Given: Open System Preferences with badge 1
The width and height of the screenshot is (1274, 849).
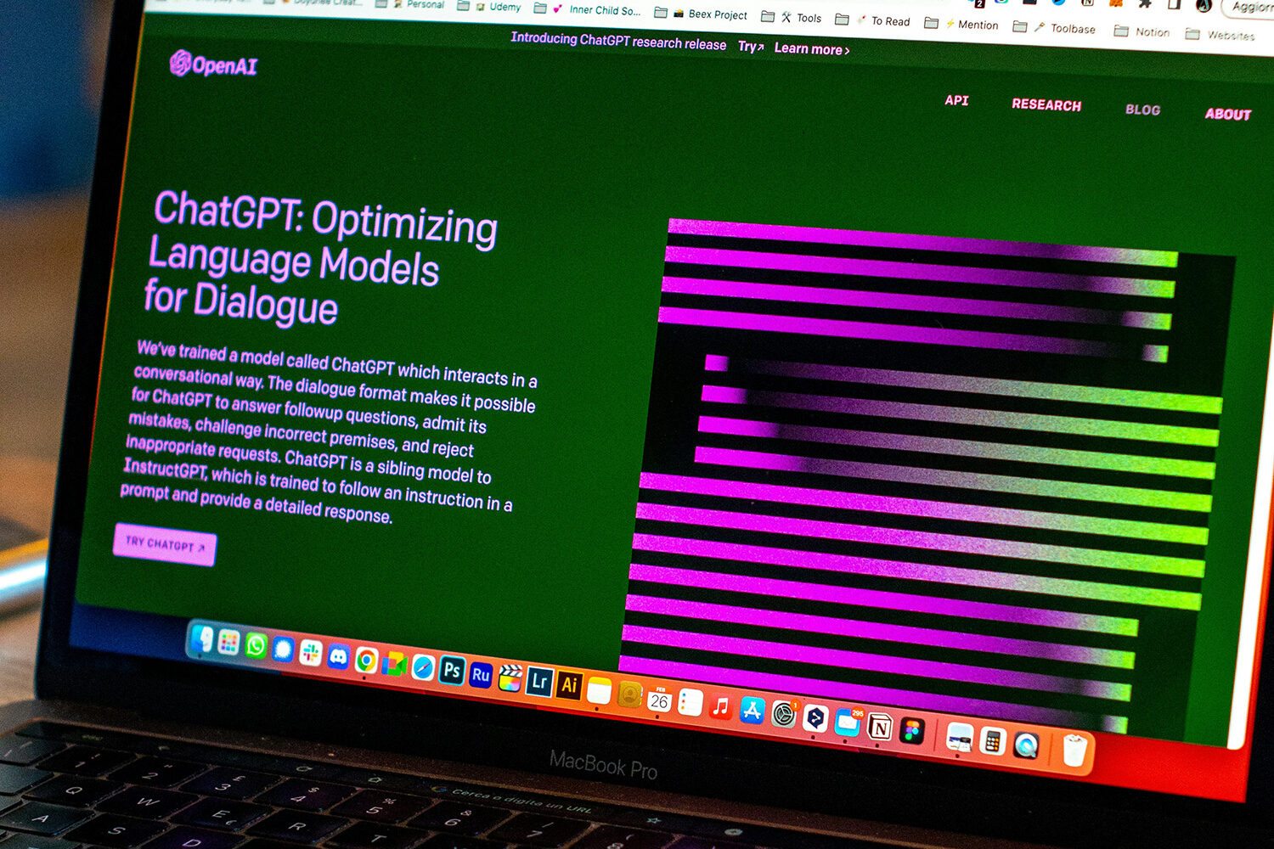Looking at the screenshot, I should pyautogui.click(x=784, y=715).
